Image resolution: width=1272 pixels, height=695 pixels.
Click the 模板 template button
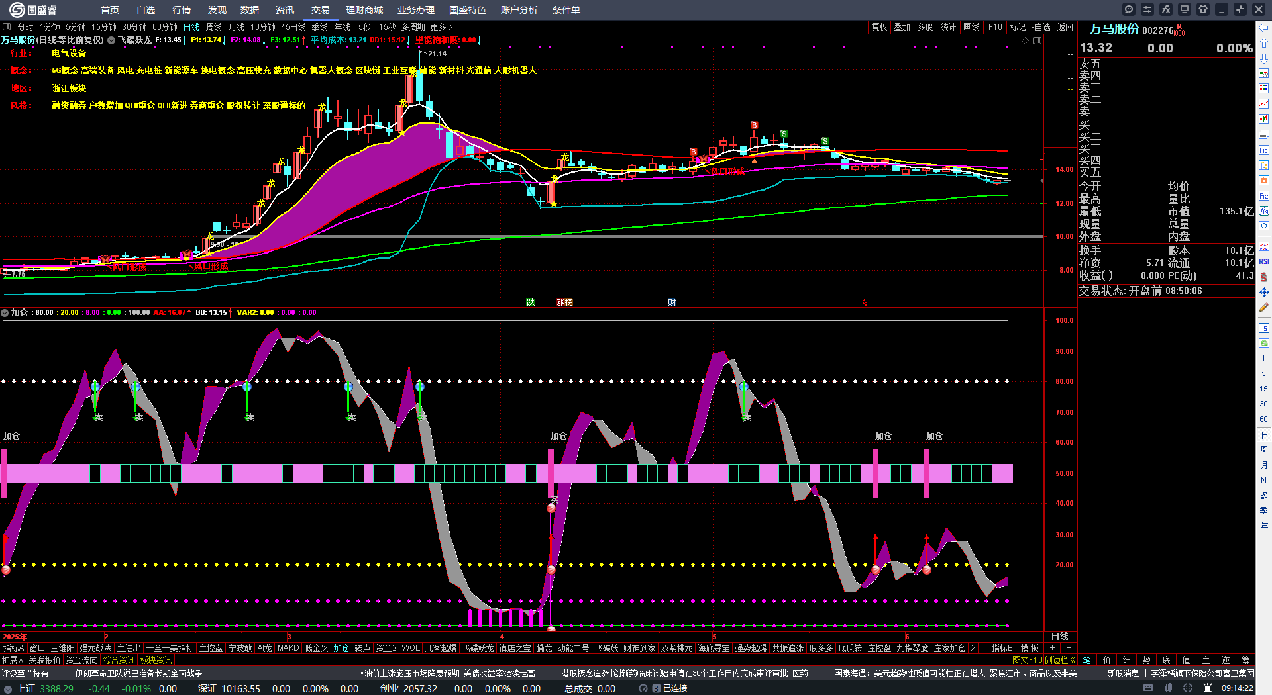1030,648
